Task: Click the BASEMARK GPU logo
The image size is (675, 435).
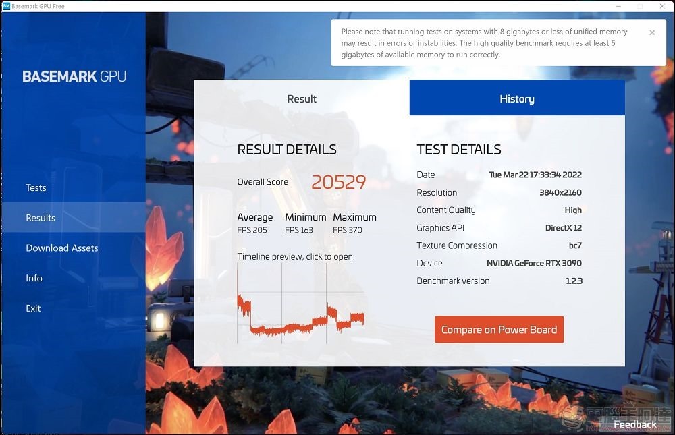Action: [74, 76]
